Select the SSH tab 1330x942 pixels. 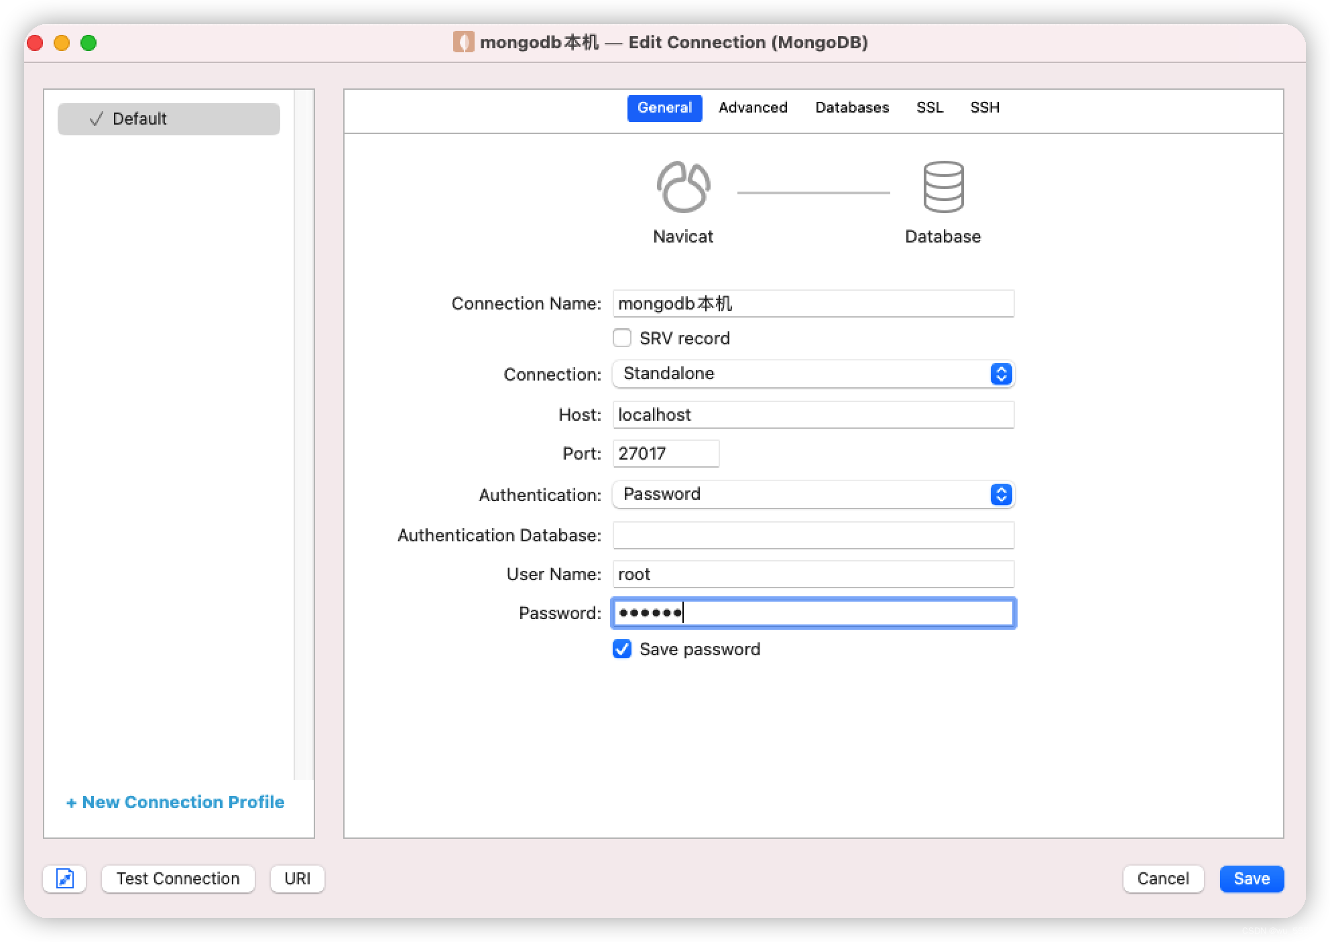pyautogui.click(x=984, y=108)
